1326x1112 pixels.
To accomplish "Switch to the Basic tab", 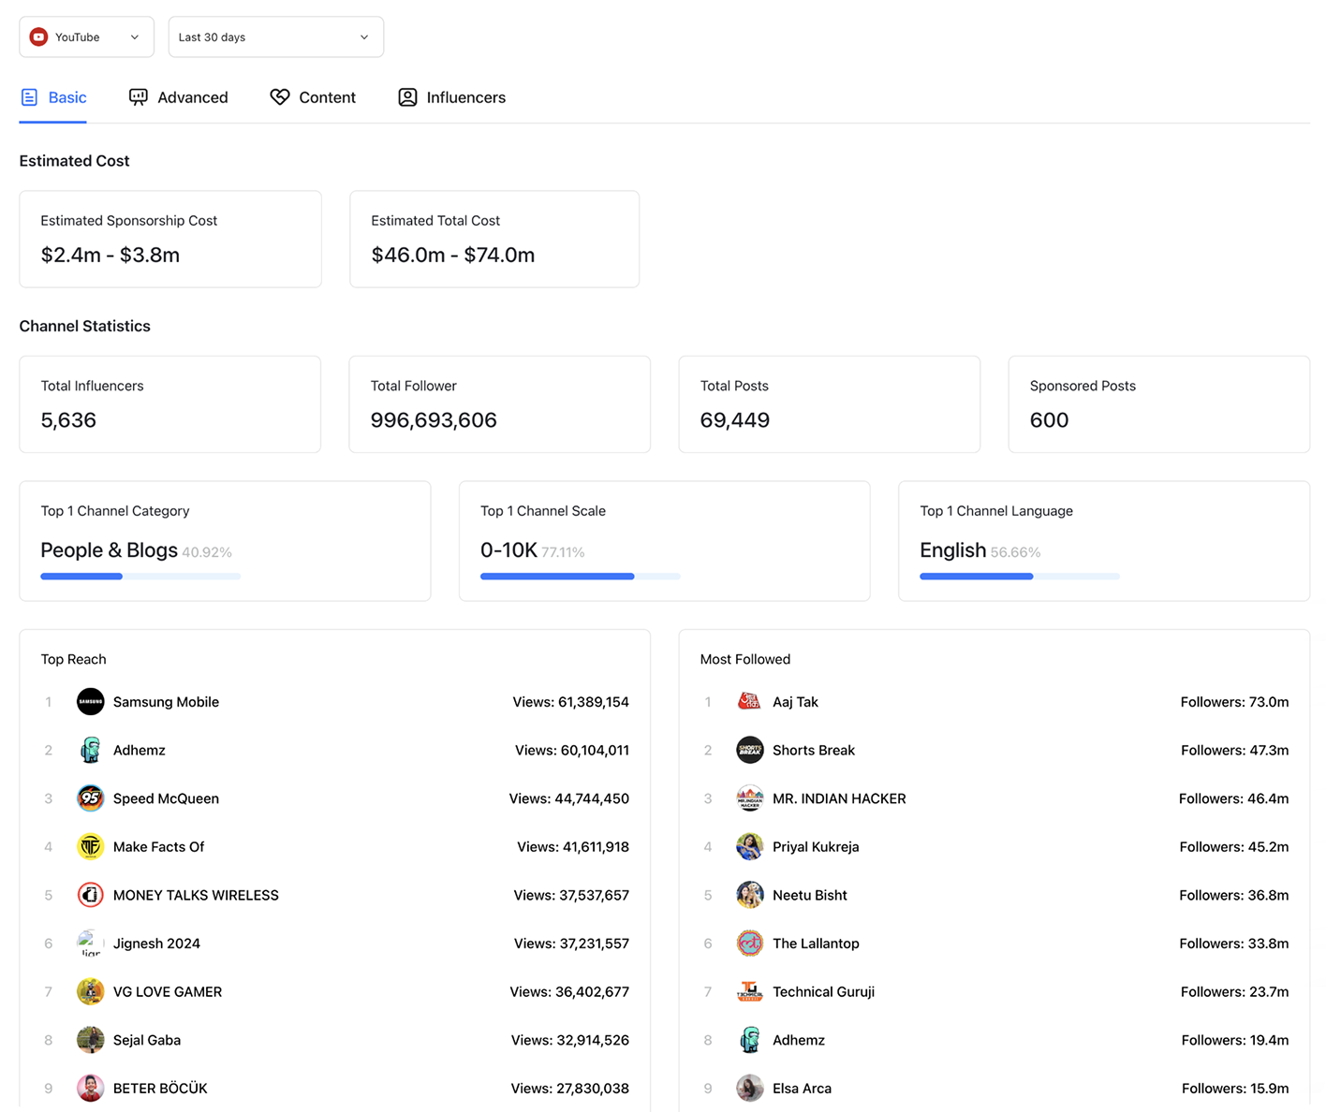I will [53, 97].
